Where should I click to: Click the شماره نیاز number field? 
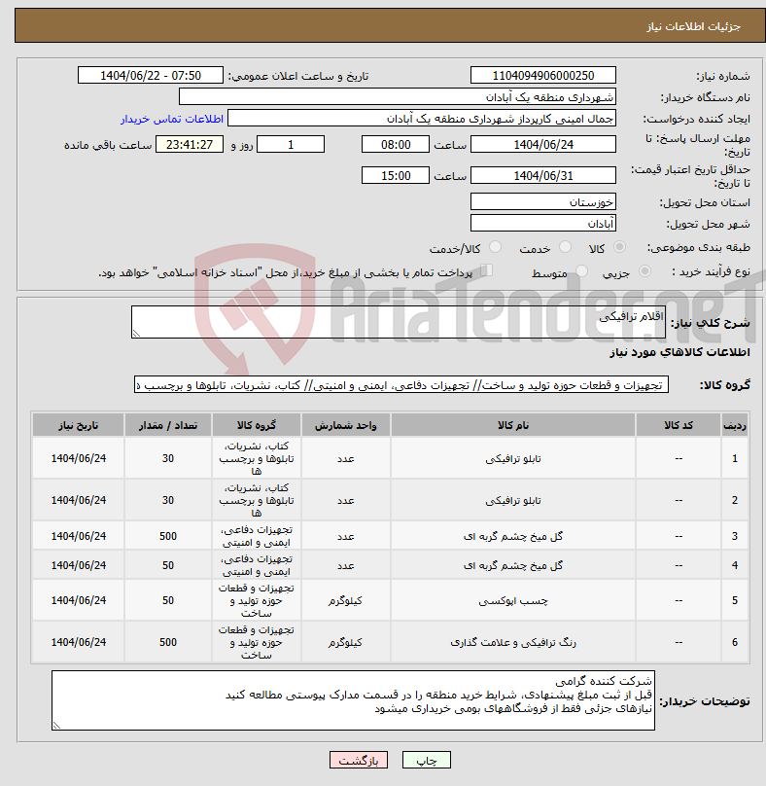pos(543,75)
